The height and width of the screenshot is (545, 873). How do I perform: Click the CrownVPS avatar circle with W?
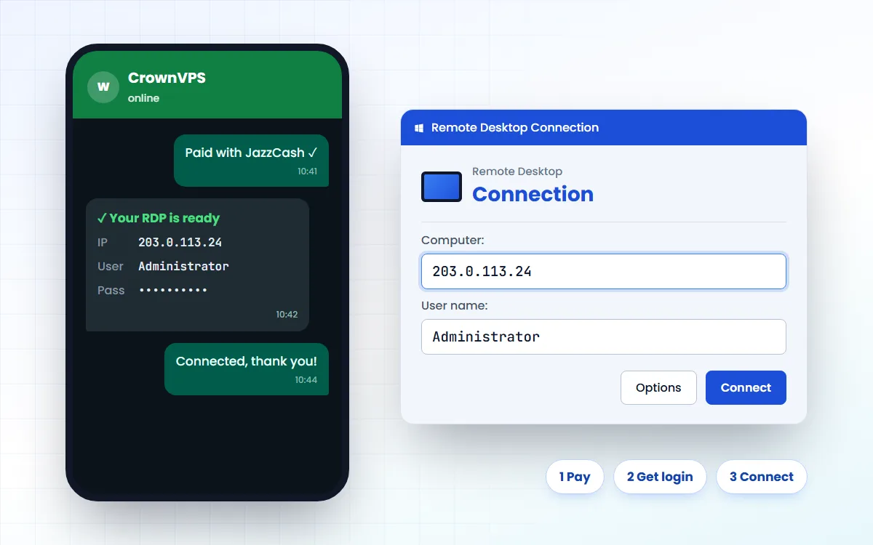[x=103, y=87]
